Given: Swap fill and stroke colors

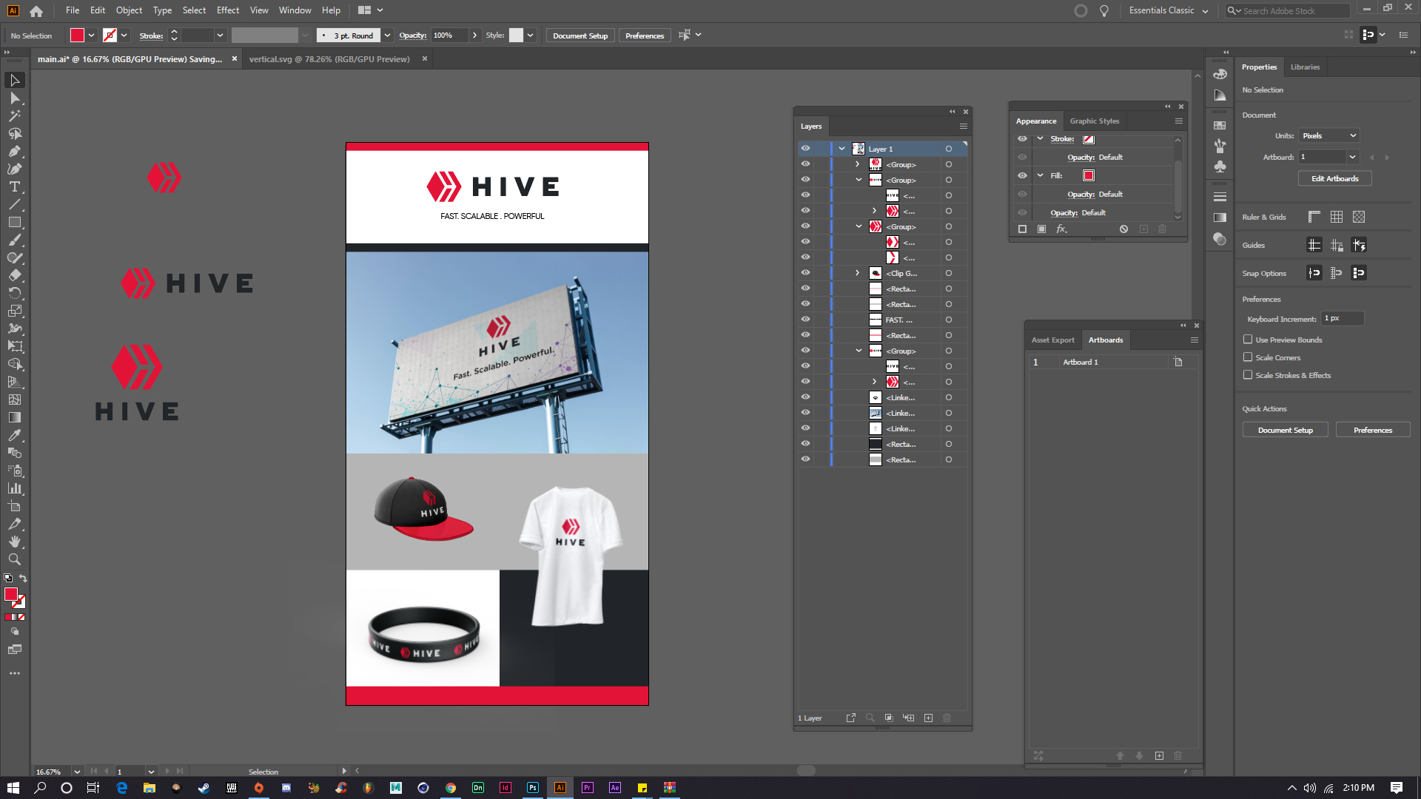Looking at the screenshot, I should [x=23, y=579].
